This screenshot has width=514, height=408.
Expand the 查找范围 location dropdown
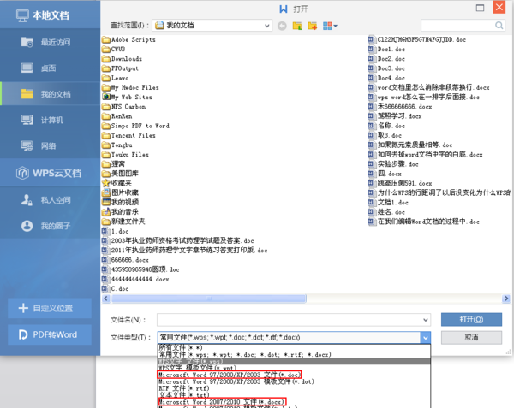point(267,26)
